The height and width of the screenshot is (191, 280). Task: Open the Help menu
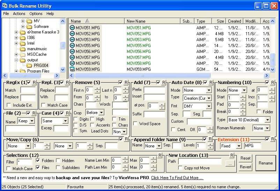click(50, 14)
